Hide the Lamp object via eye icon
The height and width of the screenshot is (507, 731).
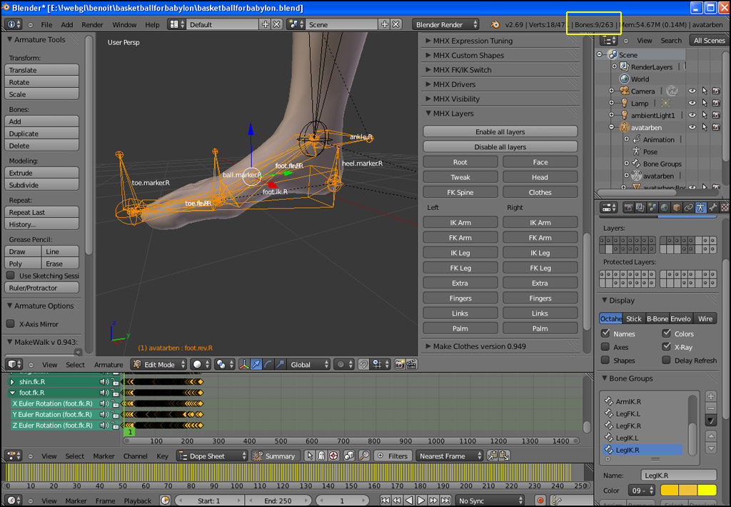tap(692, 103)
